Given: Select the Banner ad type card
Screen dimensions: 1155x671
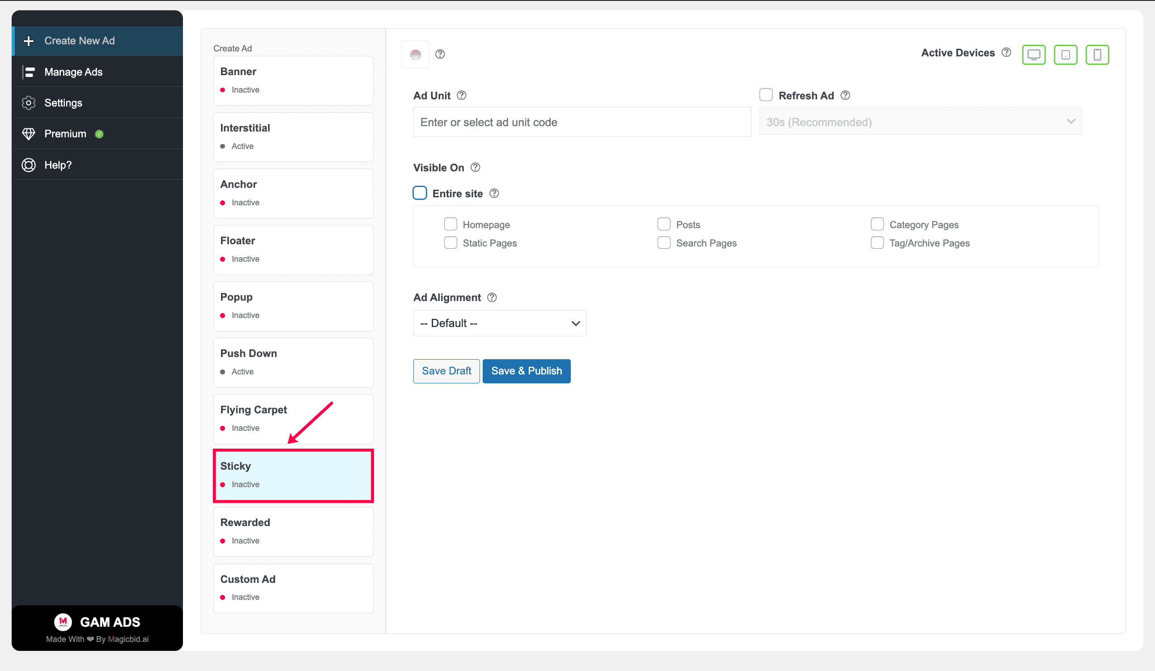Looking at the screenshot, I should [293, 81].
